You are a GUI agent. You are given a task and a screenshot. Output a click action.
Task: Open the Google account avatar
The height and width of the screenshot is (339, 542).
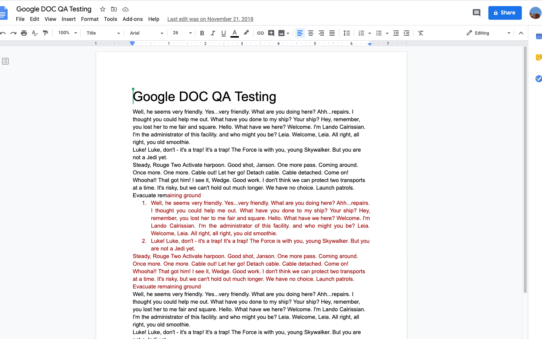536,13
